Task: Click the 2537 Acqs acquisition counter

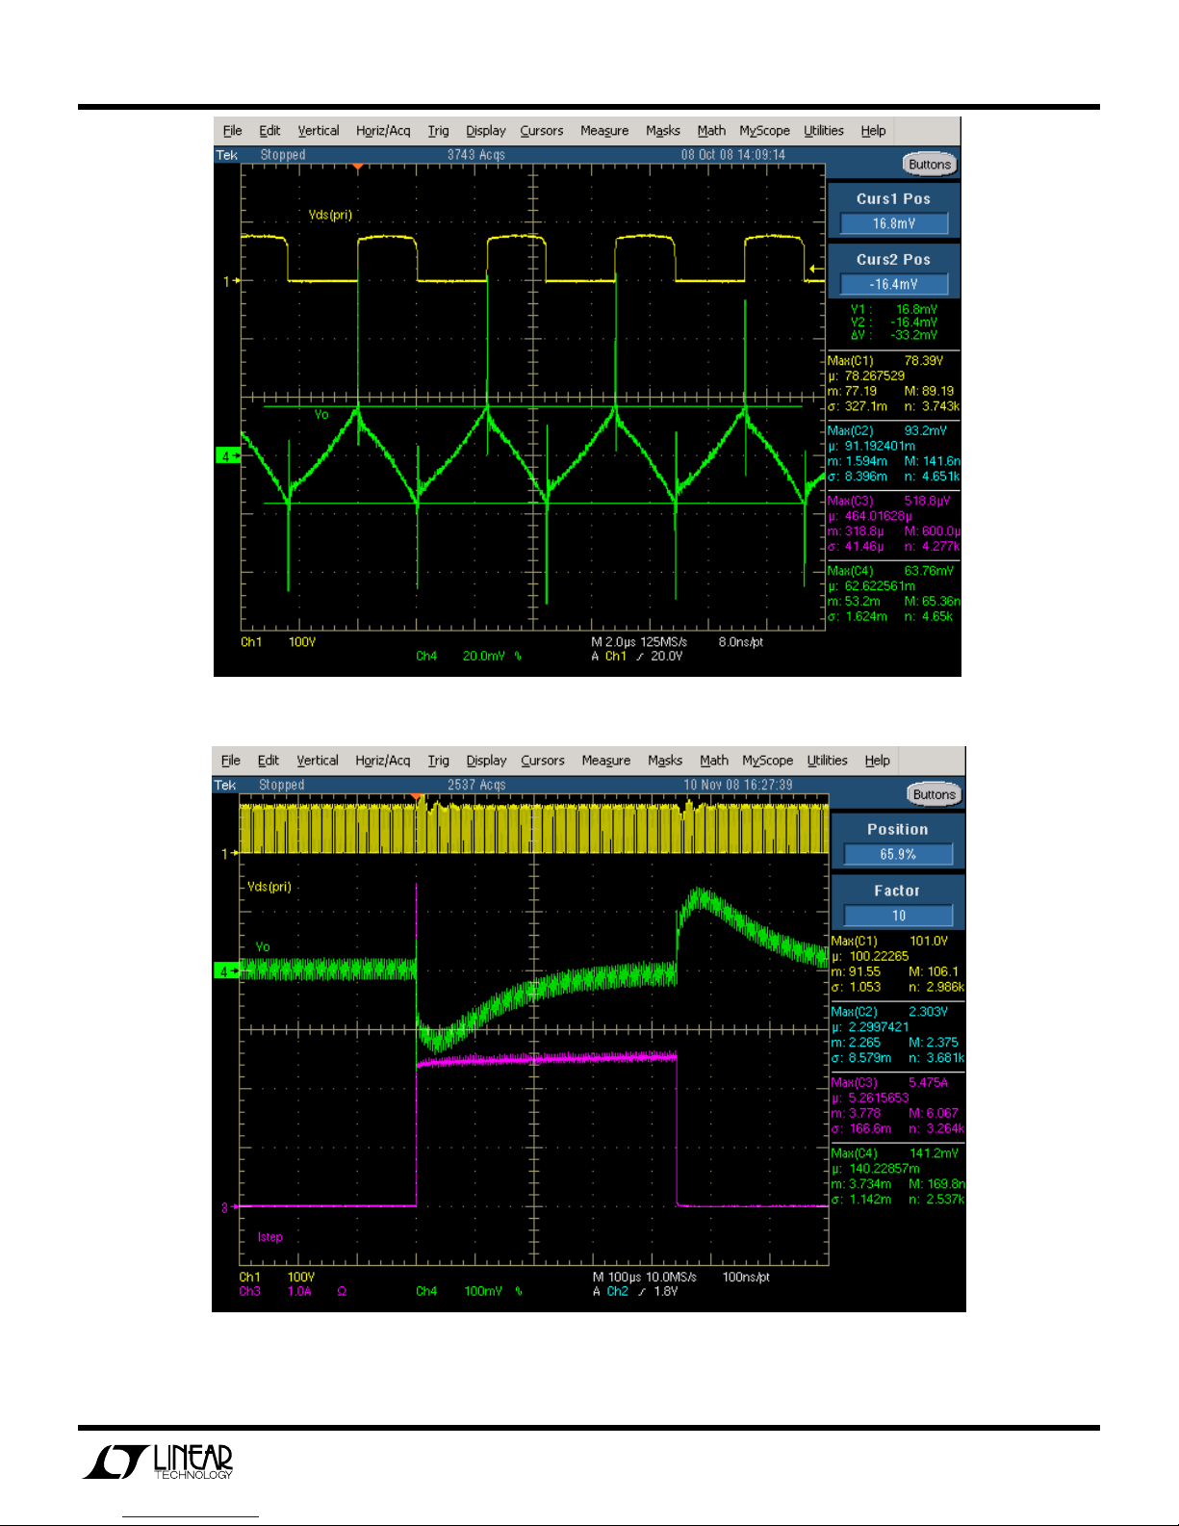Action: pyautogui.click(x=475, y=785)
